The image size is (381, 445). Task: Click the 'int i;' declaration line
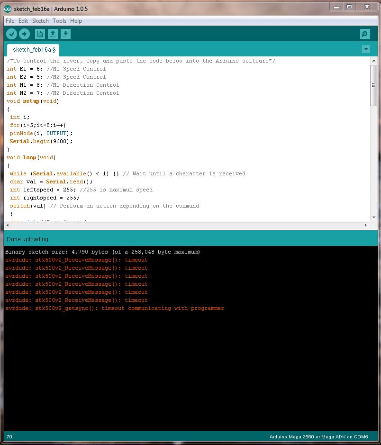click(x=19, y=117)
